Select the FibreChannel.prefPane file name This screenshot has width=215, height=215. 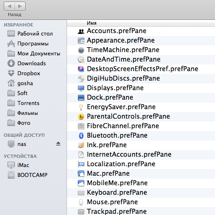(x=123, y=126)
